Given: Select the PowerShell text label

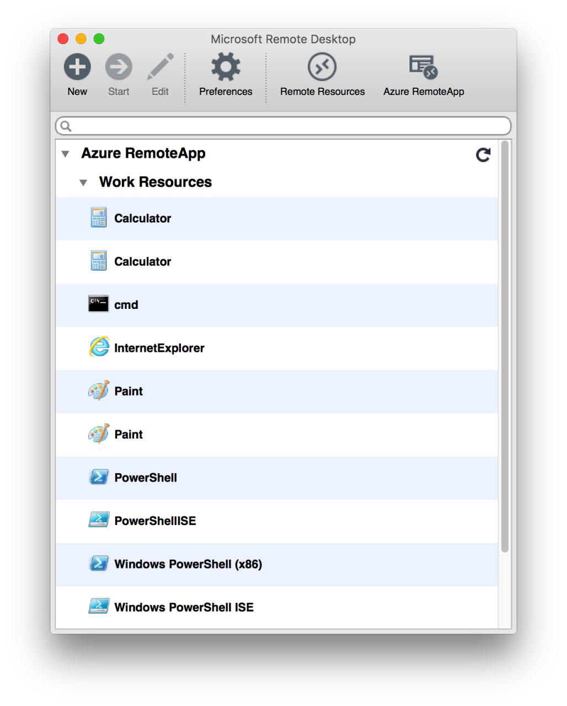Looking at the screenshot, I should coord(146,478).
